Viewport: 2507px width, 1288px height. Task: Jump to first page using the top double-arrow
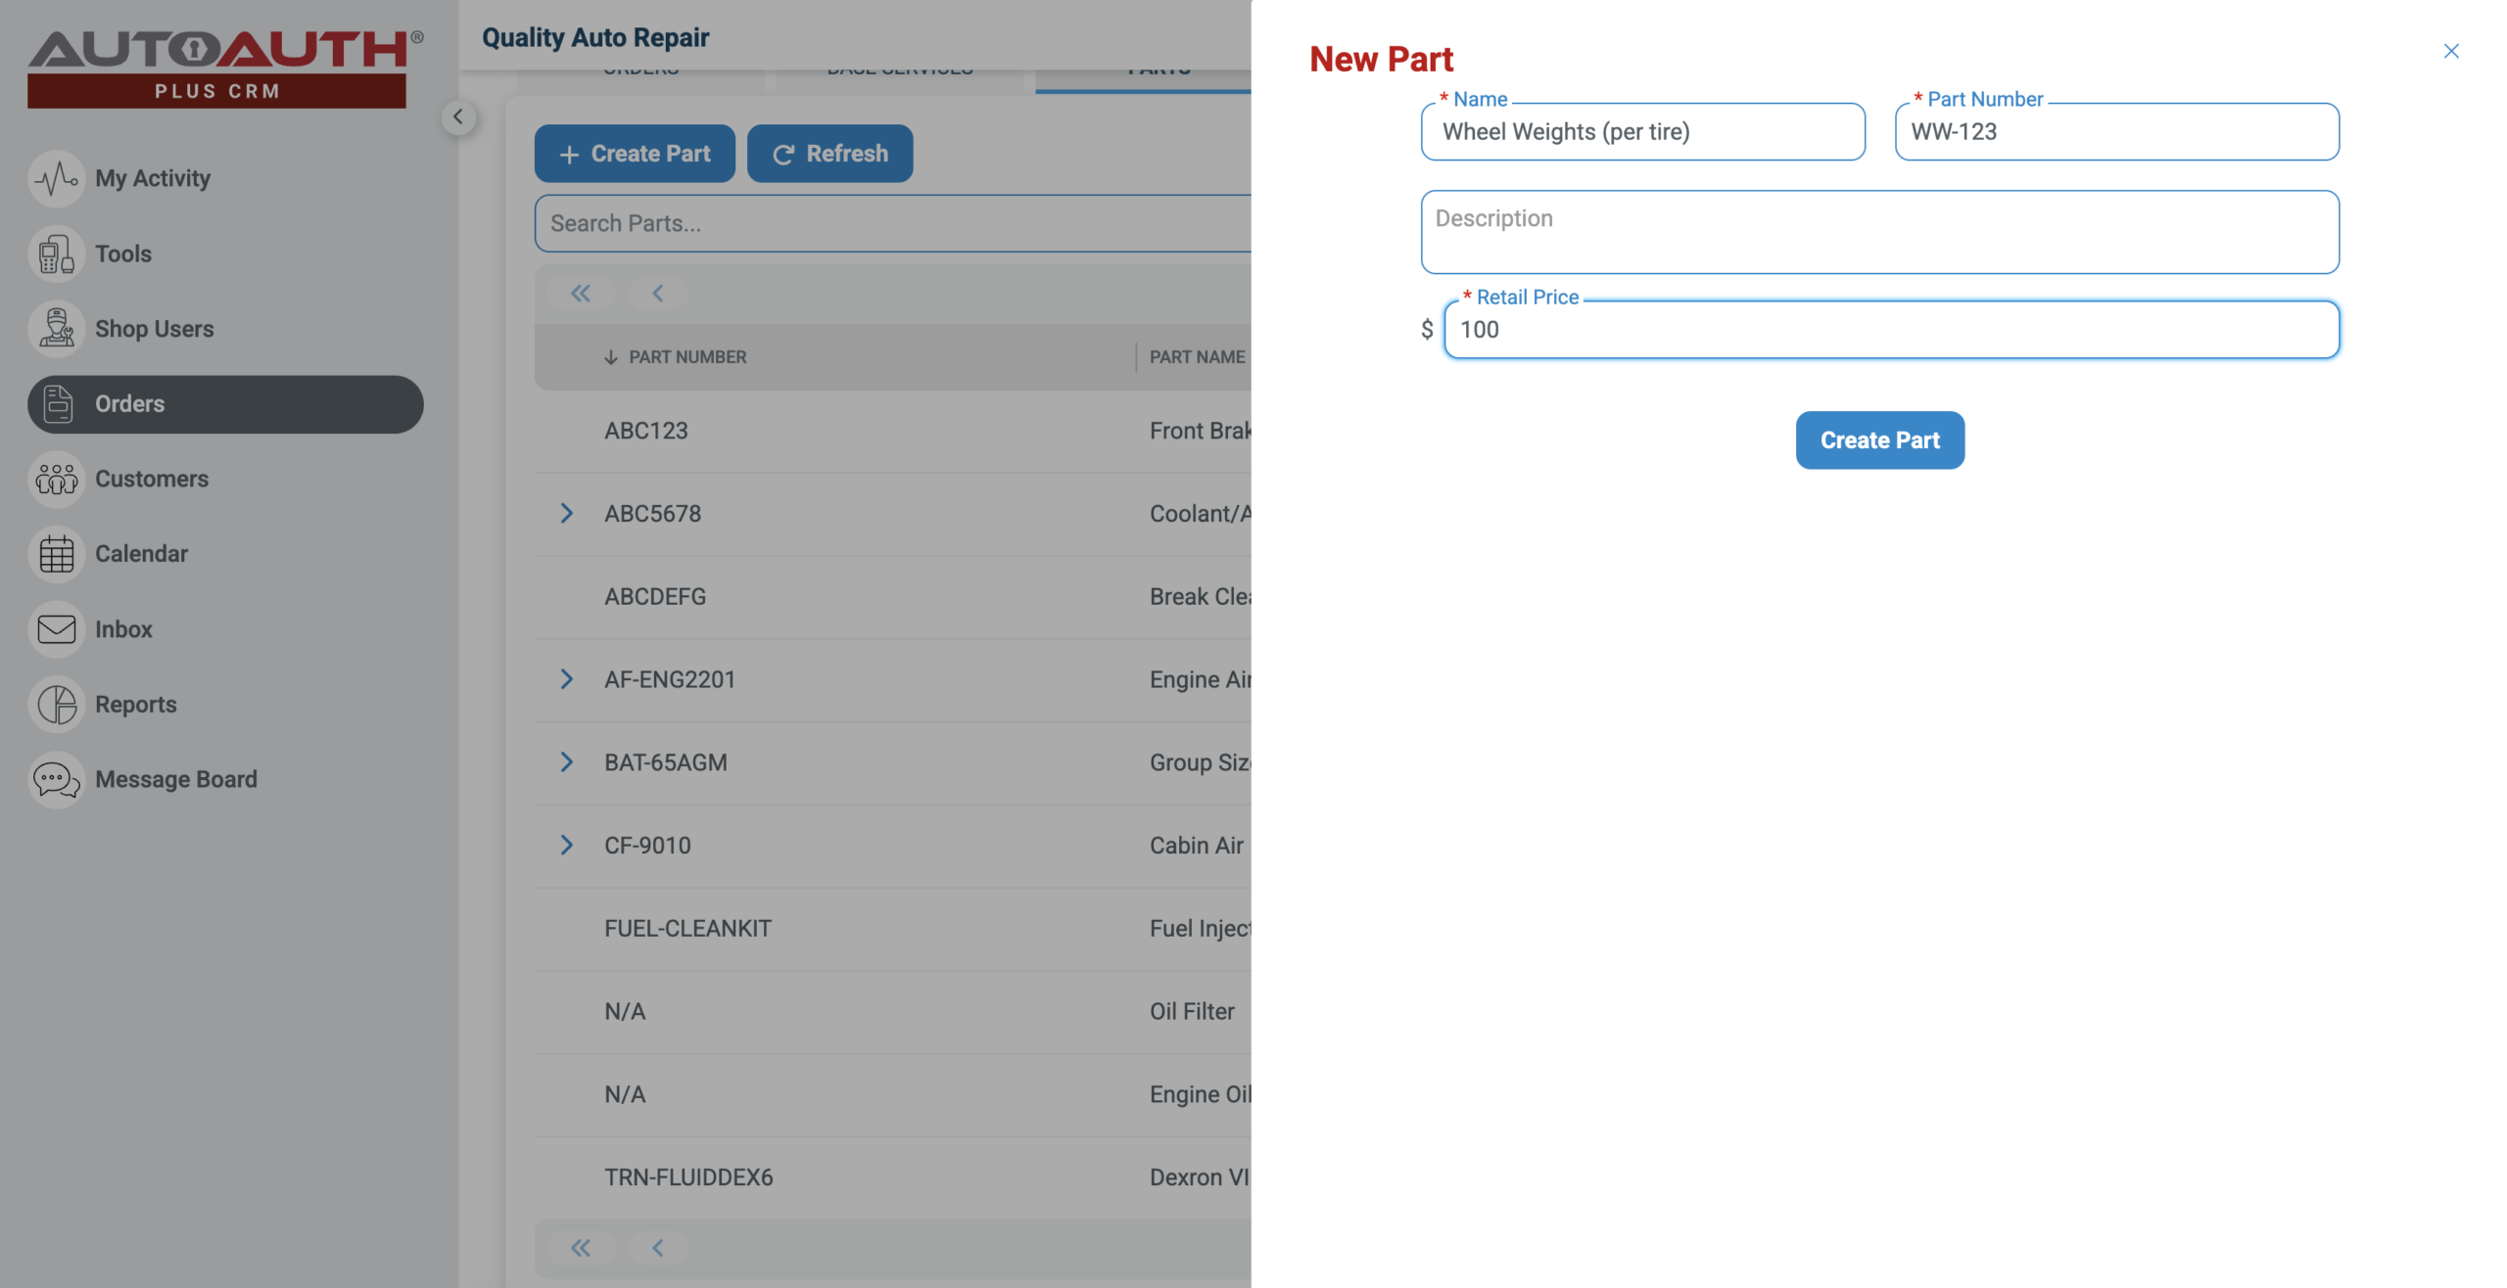pos(581,294)
